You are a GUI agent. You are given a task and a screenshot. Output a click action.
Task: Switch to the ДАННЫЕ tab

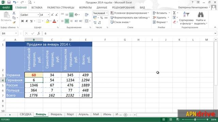pyautogui.click(x=102, y=7)
